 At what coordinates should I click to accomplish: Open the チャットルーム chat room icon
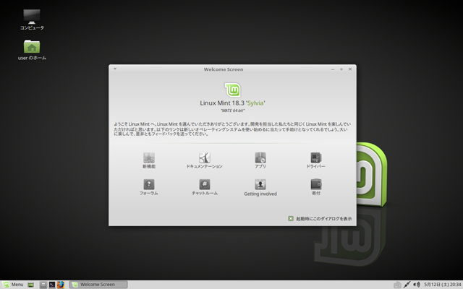tap(204, 185)
